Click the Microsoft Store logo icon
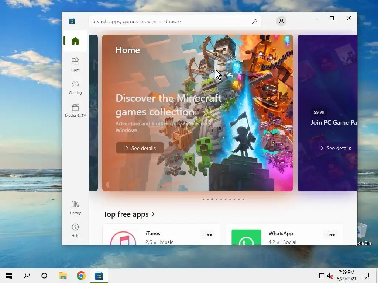This screenshot has height=283, width=378. [72, 21]
